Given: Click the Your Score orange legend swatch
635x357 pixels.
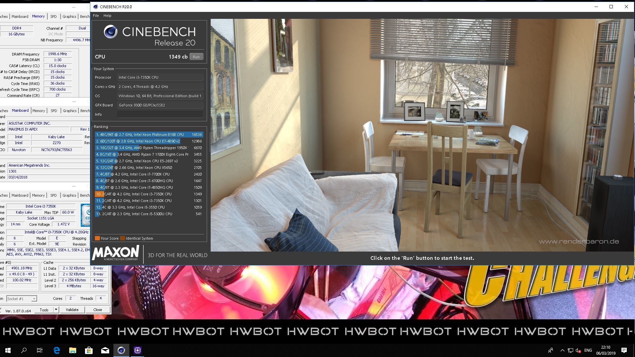Looking at the screenshot, I should (x=97, y=238).
